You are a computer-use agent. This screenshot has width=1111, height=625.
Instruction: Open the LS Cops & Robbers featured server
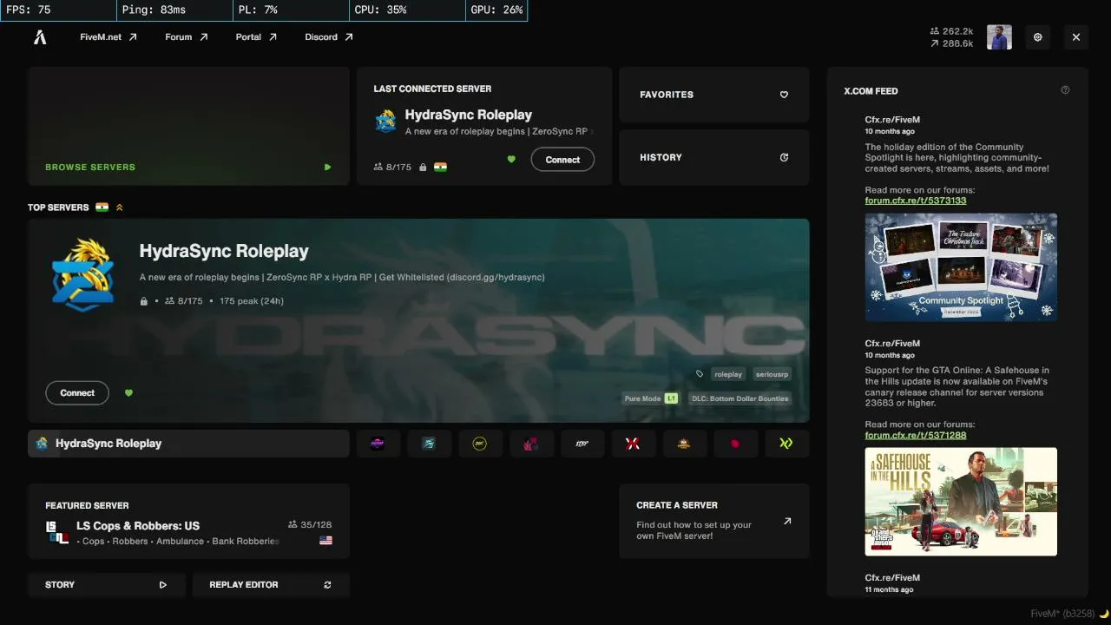[188, 521]
